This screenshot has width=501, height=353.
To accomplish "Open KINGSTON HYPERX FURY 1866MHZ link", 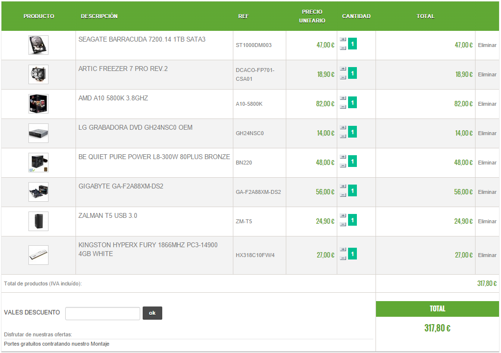I will (148, 249).
